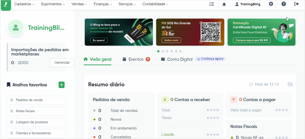The height and width of the screenshot is (139, 305).
Task: Expand the Suprimentos menu
Action: tap(53, 4)
